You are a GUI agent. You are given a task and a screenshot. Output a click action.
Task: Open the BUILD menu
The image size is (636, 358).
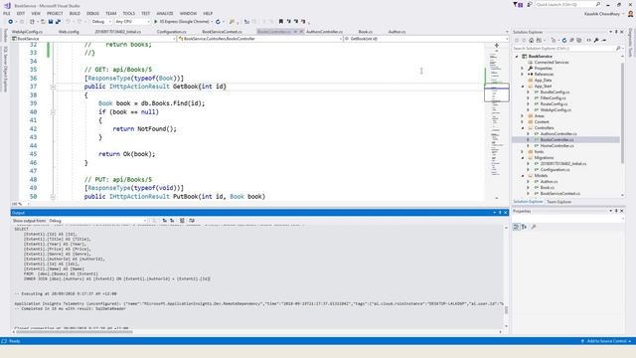75,13
